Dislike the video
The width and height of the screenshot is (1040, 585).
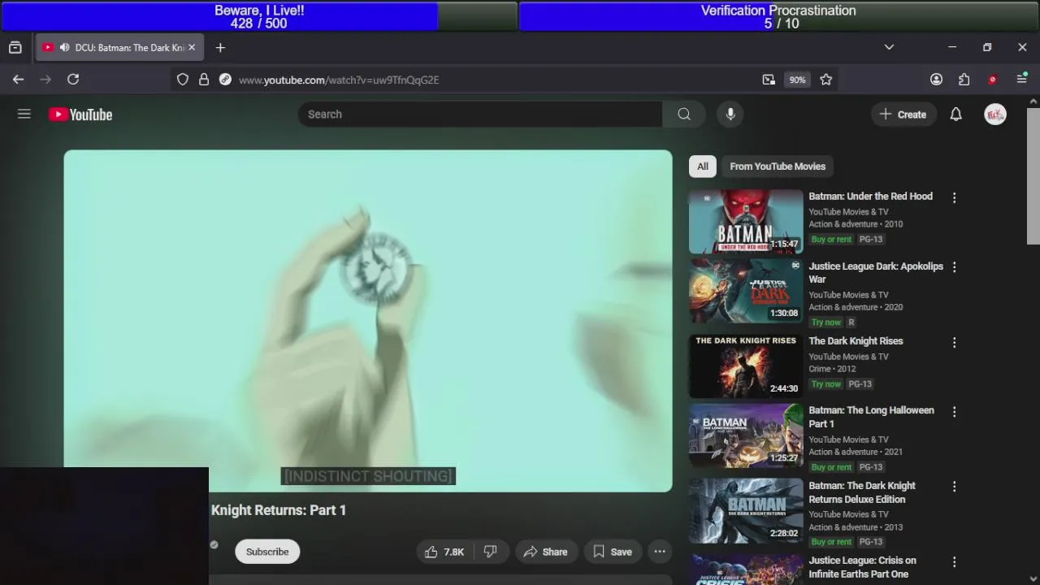coord(491,552)
